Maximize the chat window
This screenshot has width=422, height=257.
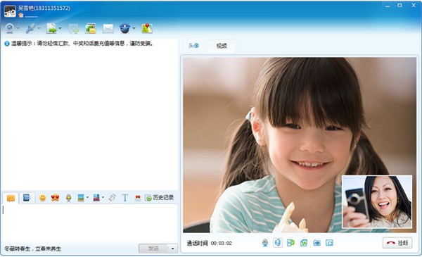[400, 5]
